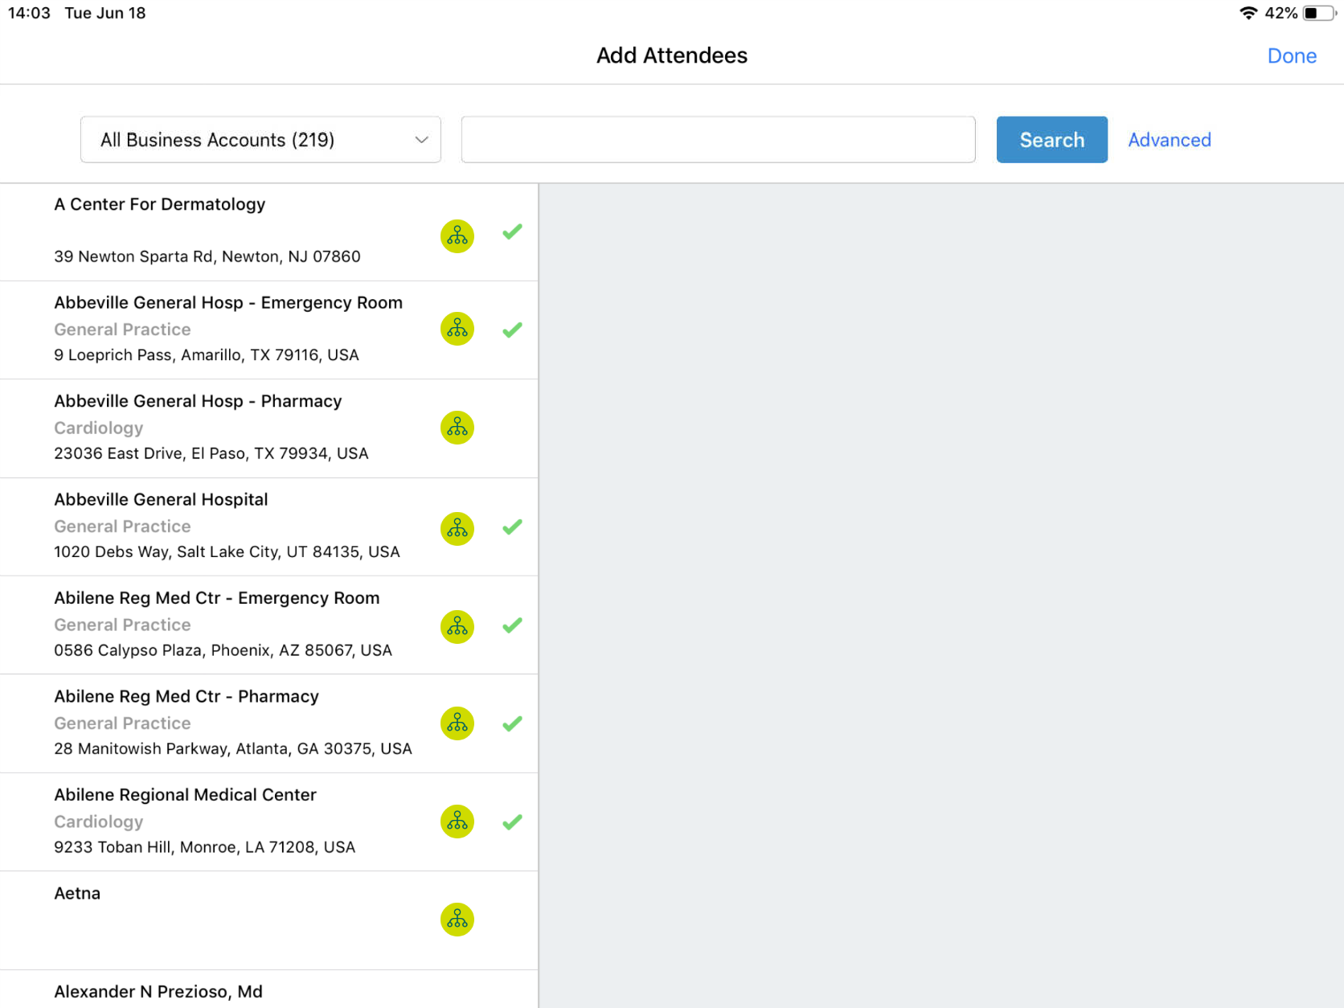Click the dropdown chevron arrow
Screen dimensions: 1344x1008
421,140
